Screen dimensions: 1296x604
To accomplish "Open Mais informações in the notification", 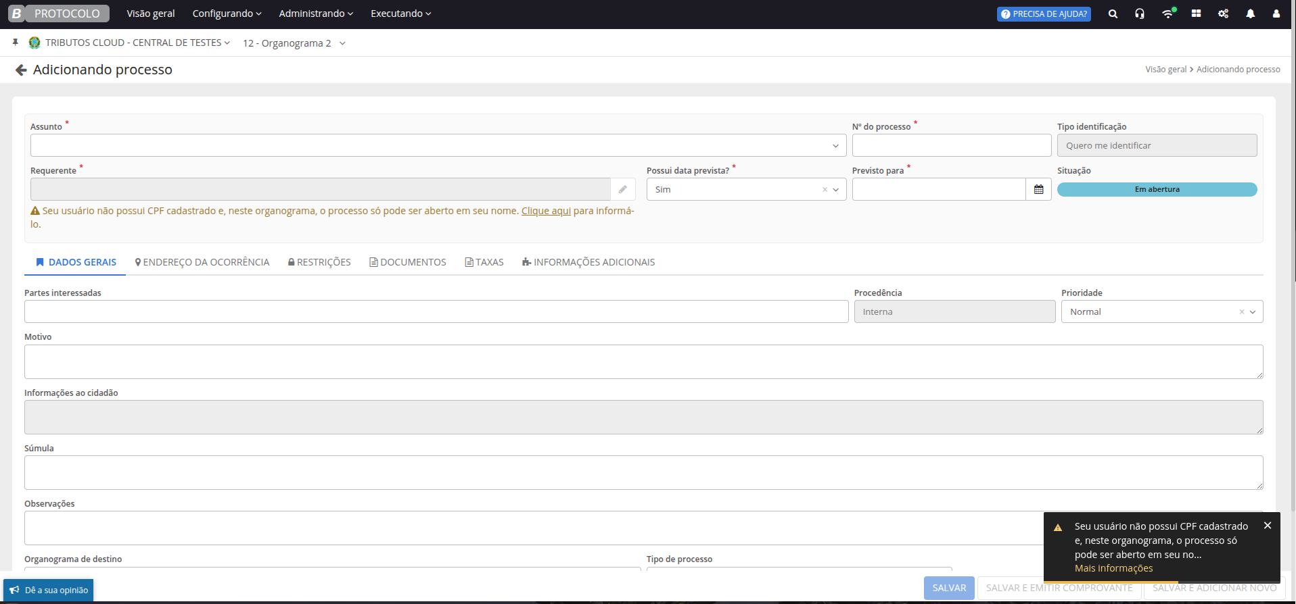I will [x=1113, y=568].
